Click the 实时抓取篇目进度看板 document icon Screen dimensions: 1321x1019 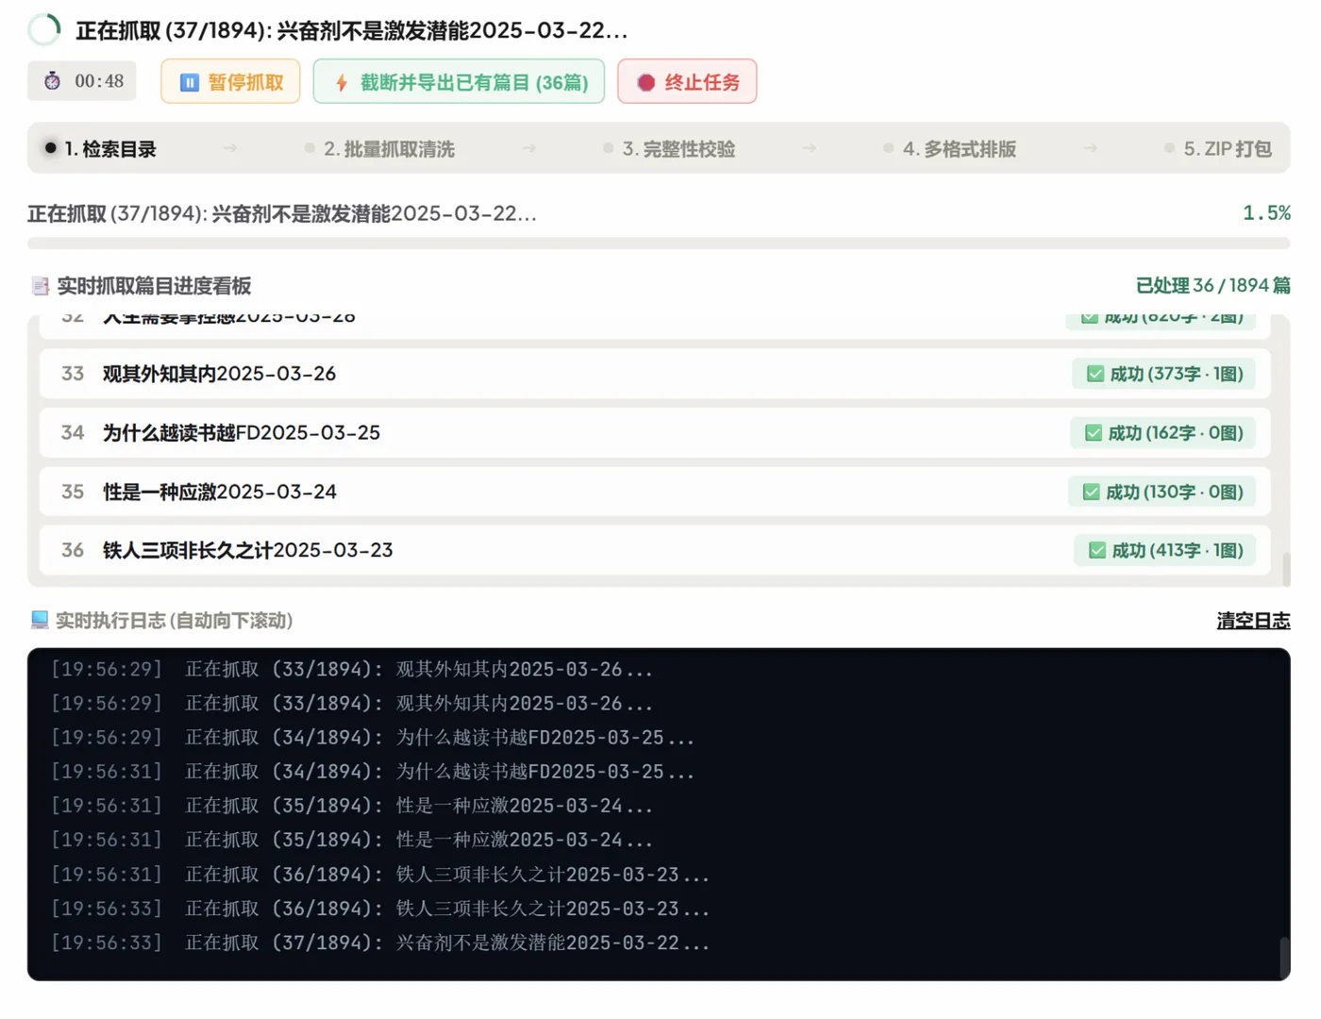pyautogui.click(x=40, y=286)
